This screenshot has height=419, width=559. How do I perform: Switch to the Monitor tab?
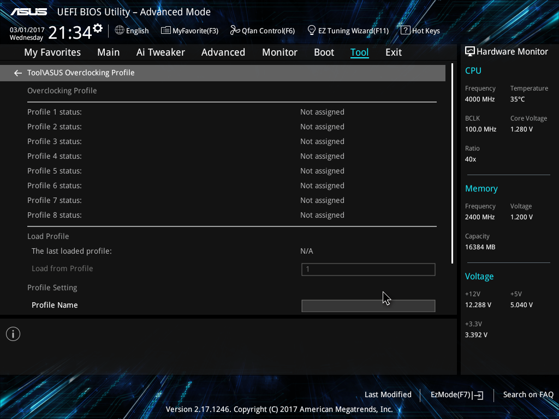(x=279, y=52)
